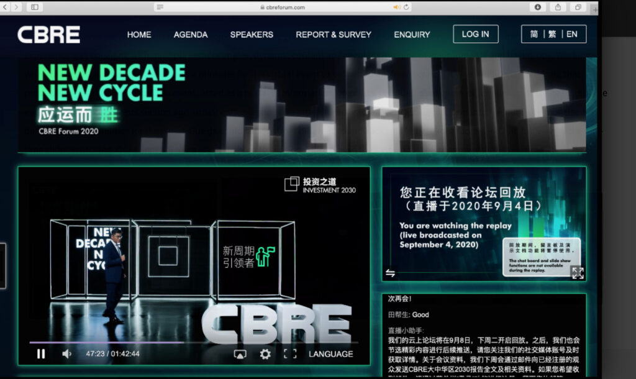
Task: Open the LANGUAGE selector in the video player
Action: click(x=330, y=354)
